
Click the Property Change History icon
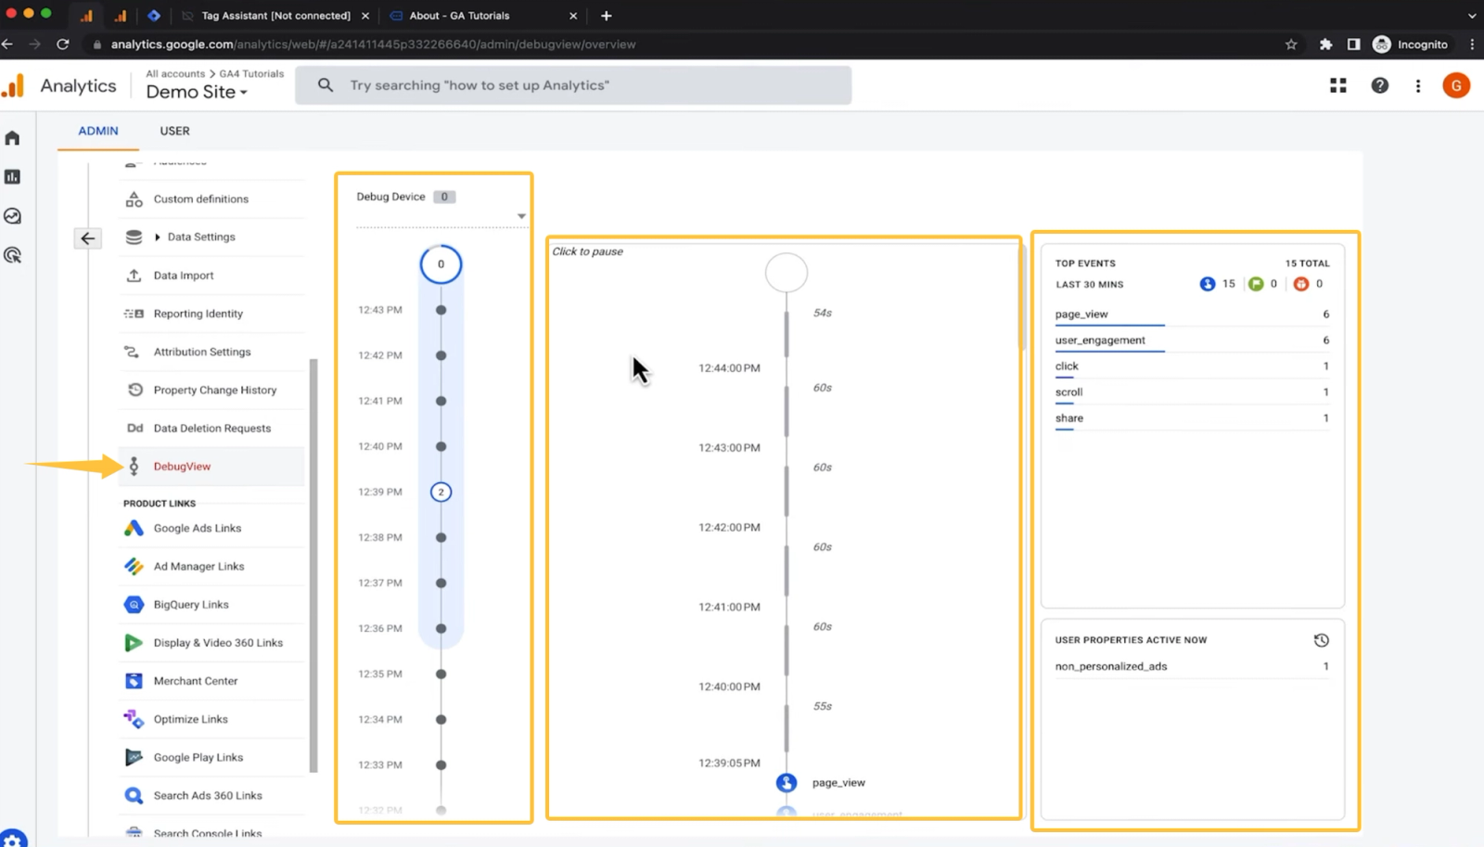pyautogui.click(x=134, y=390)
